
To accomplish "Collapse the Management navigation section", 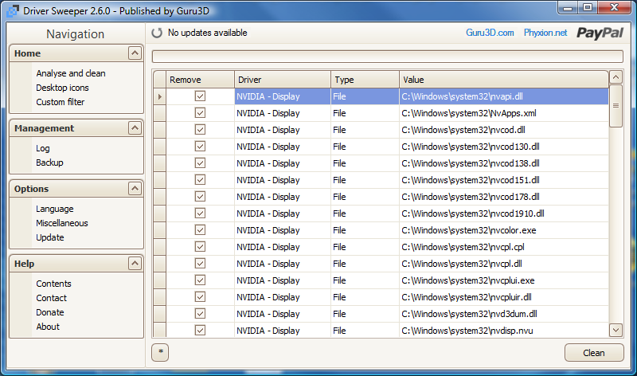I will point(135,128).
